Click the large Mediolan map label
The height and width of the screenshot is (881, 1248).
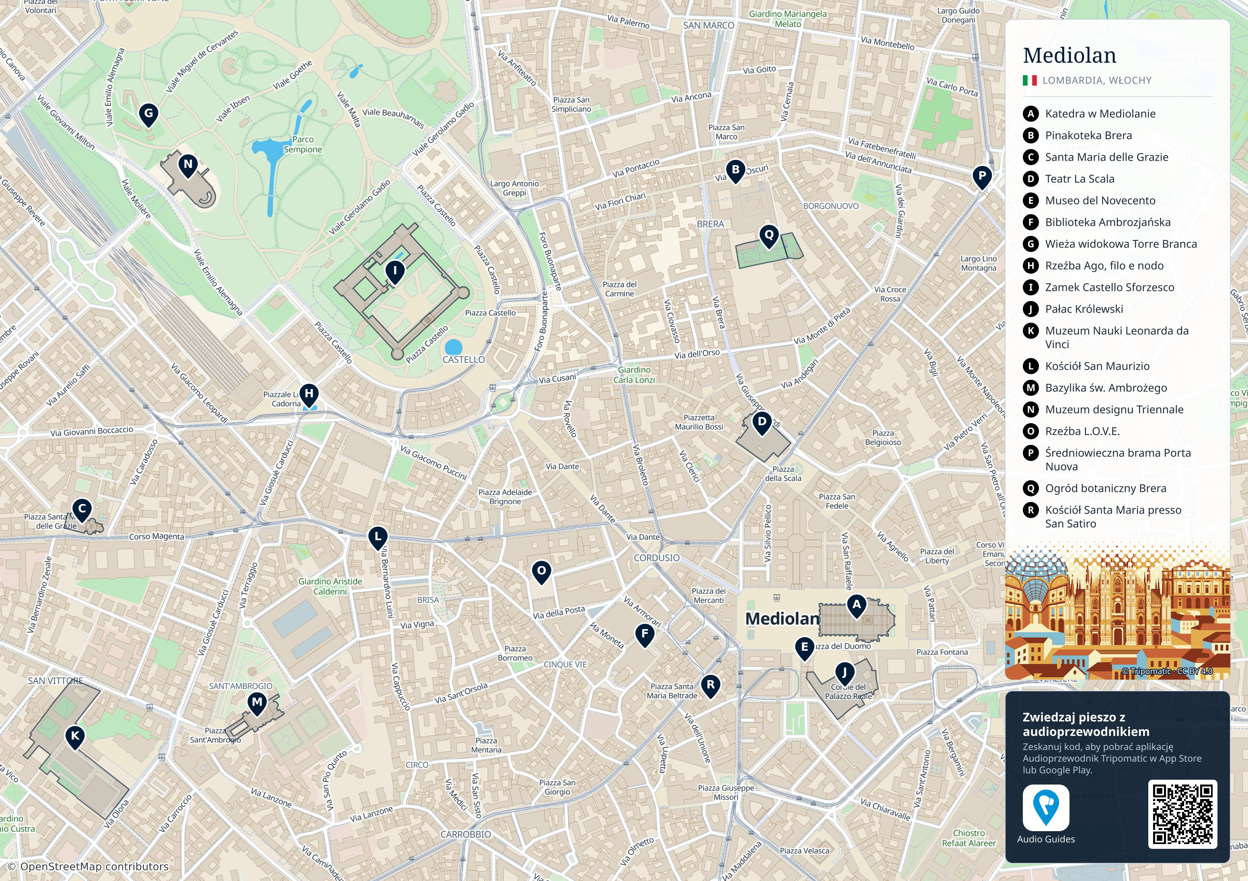point(782,619)
